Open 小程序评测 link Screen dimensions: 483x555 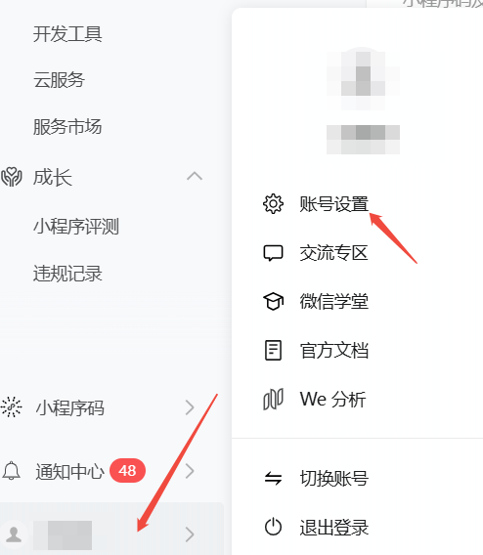(x=76, y=226)
